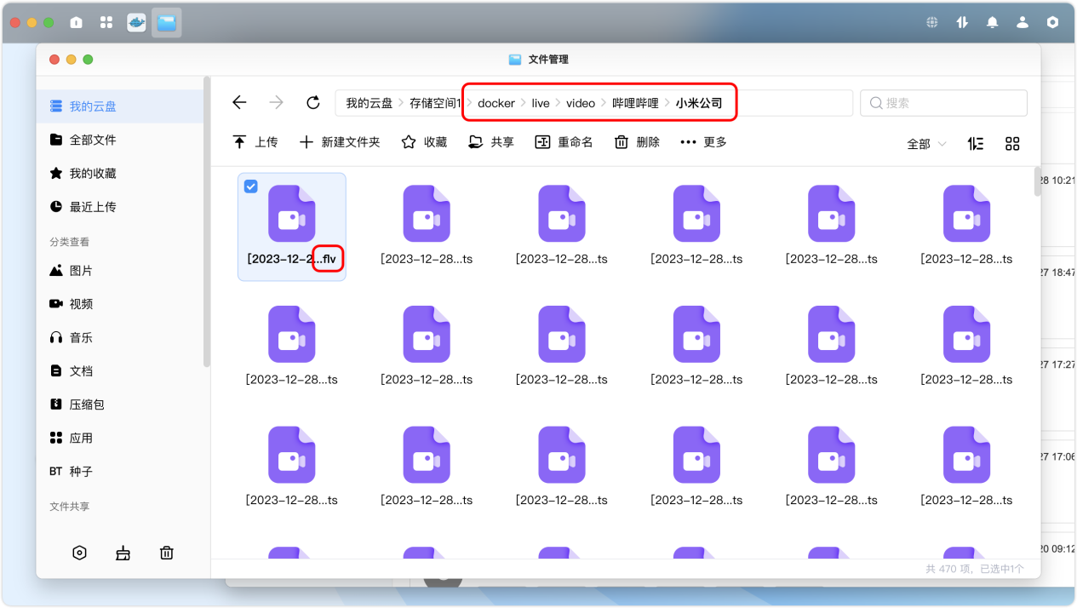Open settings via gear icon in sidebar

coord(79,552)
